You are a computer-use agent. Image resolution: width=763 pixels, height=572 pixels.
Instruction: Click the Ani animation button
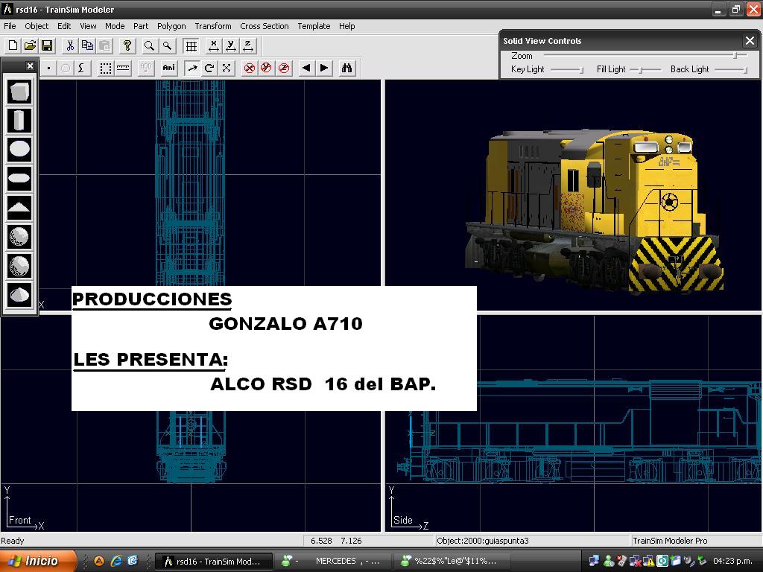coord(169,68)
